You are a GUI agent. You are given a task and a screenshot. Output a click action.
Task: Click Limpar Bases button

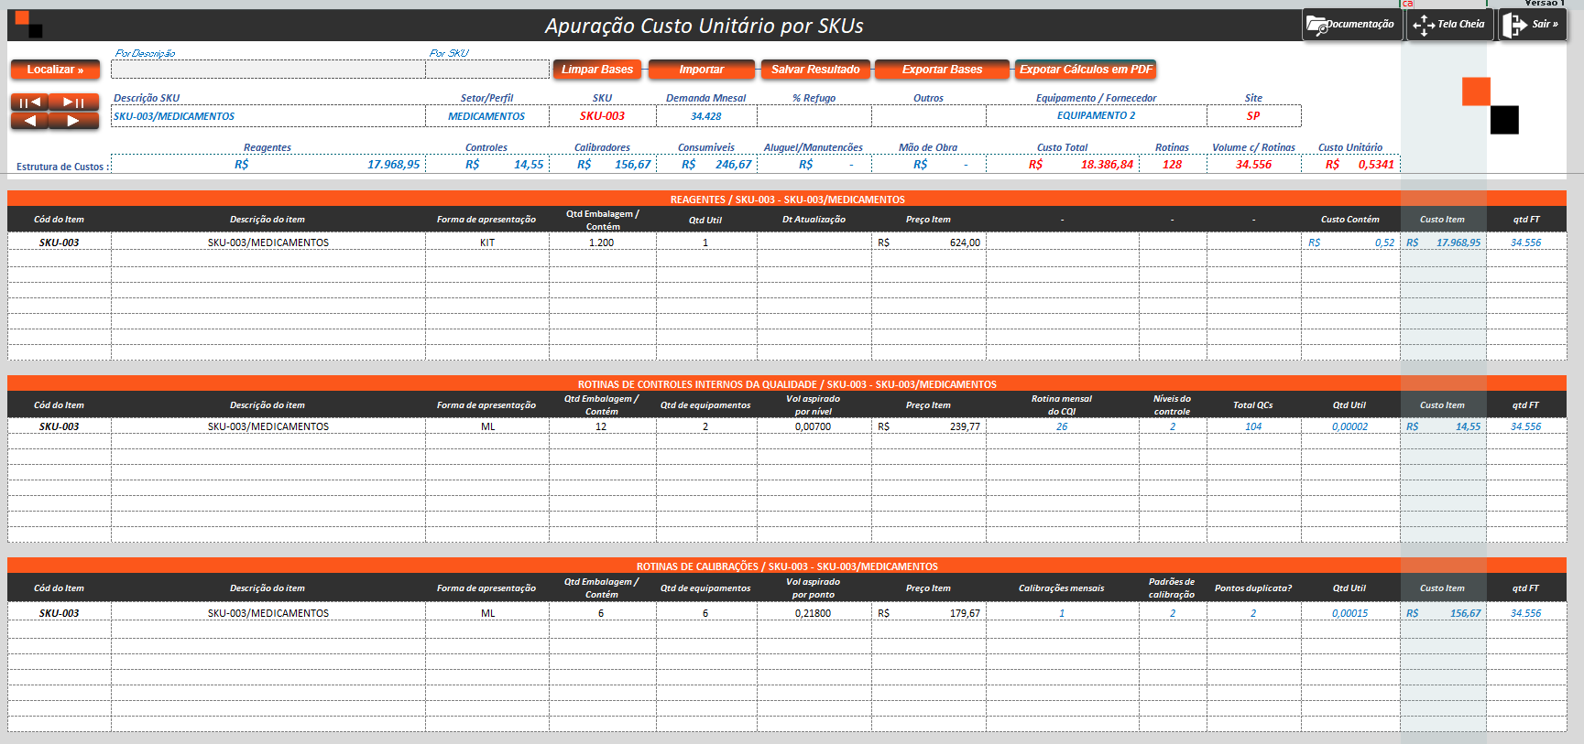pos(597,70)
